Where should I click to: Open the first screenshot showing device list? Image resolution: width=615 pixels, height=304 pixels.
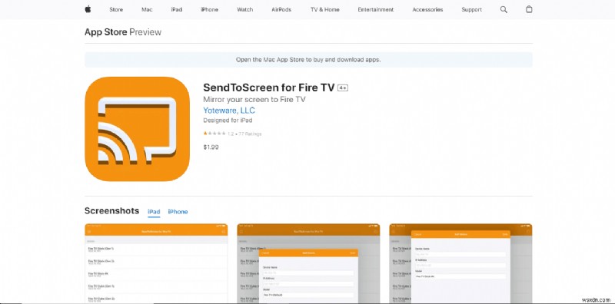[x=156, y=263]
